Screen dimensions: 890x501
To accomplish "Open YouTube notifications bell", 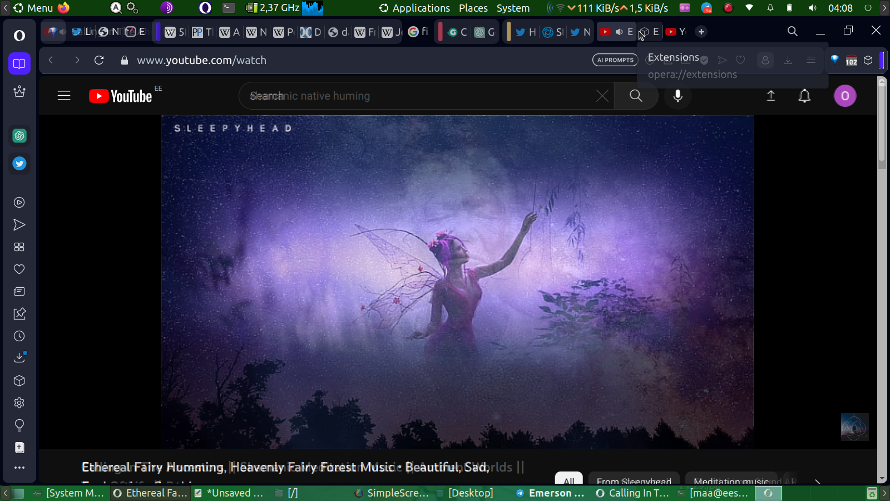I will click(x=804, y=96).
